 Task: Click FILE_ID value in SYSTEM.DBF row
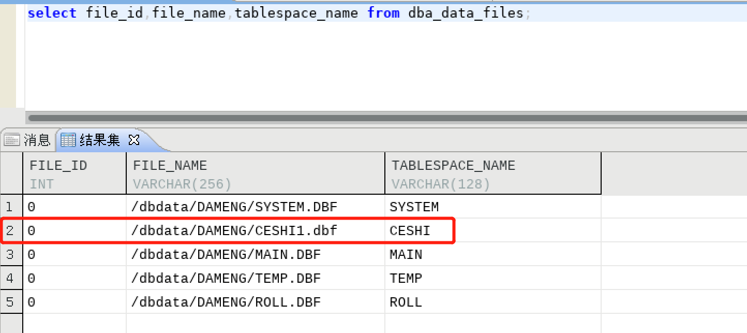(x=74, y=207)
